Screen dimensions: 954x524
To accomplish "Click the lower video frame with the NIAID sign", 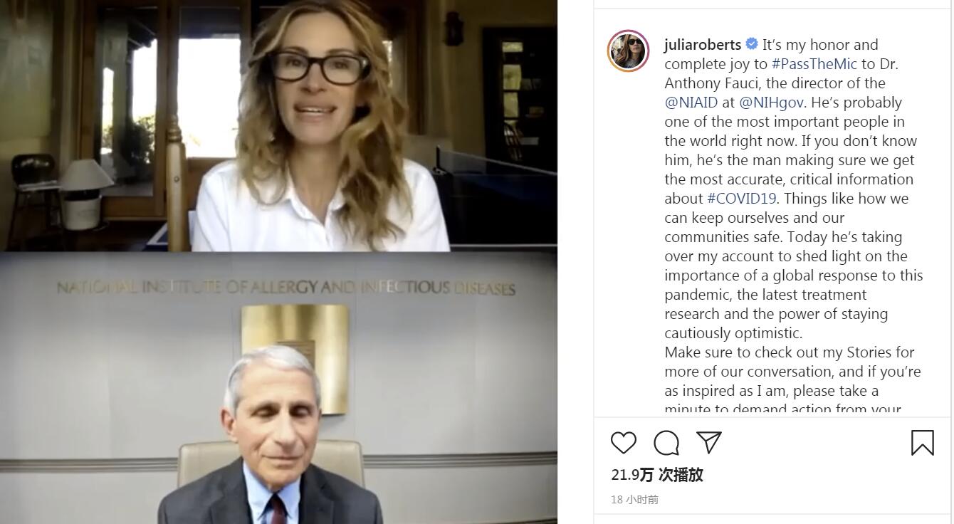I will [278, 388].
